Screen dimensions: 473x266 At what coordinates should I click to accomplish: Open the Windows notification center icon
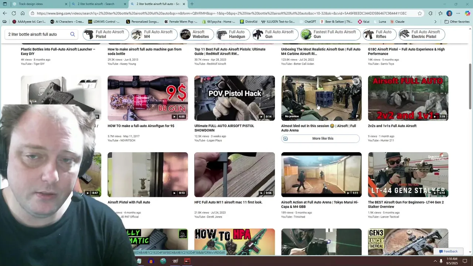[x=465, y=261]
